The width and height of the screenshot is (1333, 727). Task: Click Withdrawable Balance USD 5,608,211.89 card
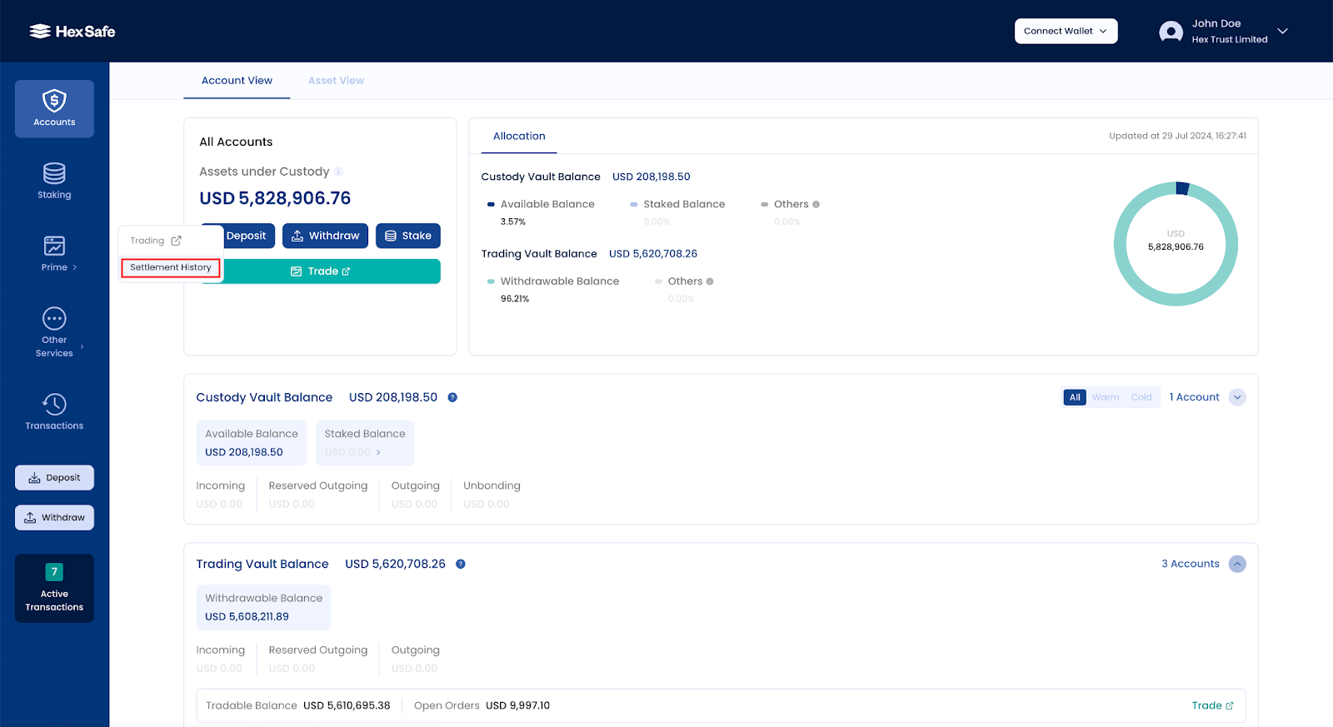(x=263, y=607)
